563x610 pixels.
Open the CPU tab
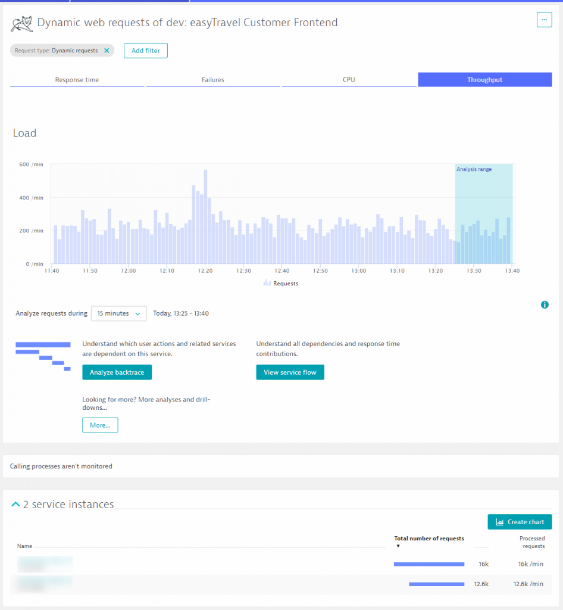[x=349, y=80]
